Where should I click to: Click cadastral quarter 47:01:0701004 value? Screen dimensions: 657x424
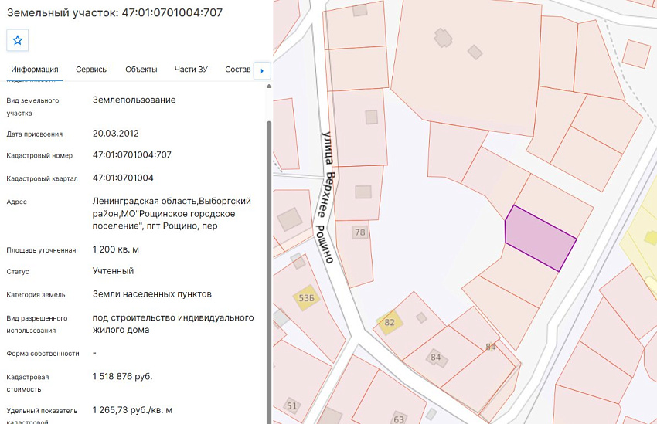[123, 178]
